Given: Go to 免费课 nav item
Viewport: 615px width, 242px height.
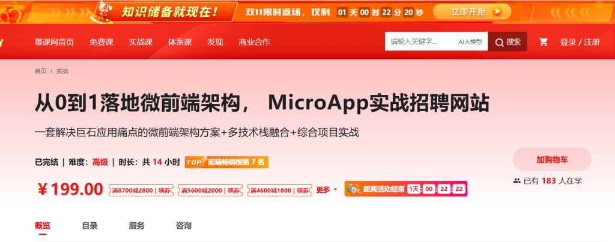Looking at the screenshot, I should [101, 42].
